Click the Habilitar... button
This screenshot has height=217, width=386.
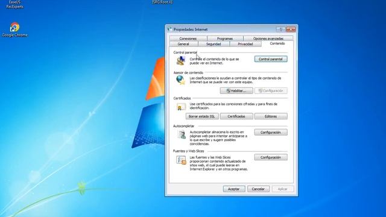click(236, 91)
